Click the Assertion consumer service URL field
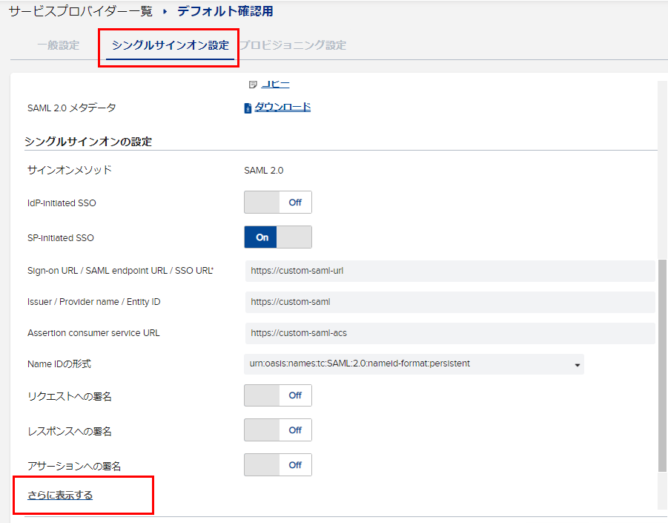The height and width of the screenshot is (523, 668). click(450, 333)
